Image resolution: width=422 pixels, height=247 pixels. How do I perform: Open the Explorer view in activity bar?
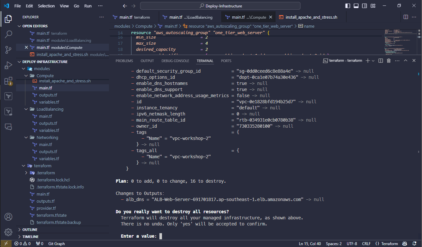(x=8, y=19)
